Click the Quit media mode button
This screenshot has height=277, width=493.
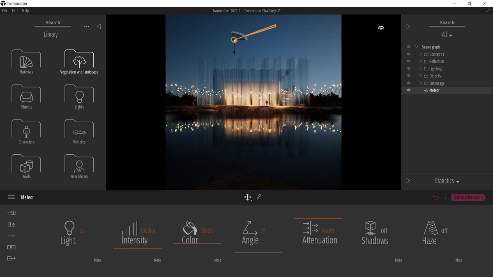pyautogui.click(x=468, y=197)
